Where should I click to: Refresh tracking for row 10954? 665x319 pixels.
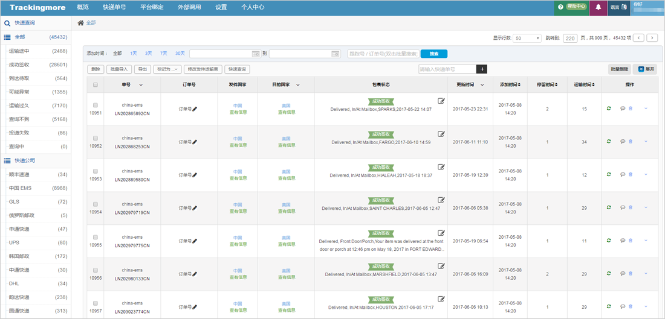point(609,207)
